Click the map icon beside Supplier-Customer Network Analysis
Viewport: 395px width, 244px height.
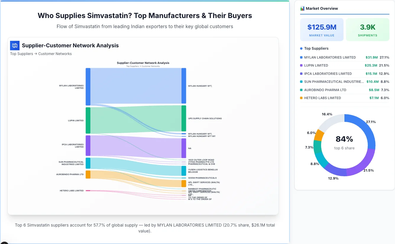tap(14, 46)
